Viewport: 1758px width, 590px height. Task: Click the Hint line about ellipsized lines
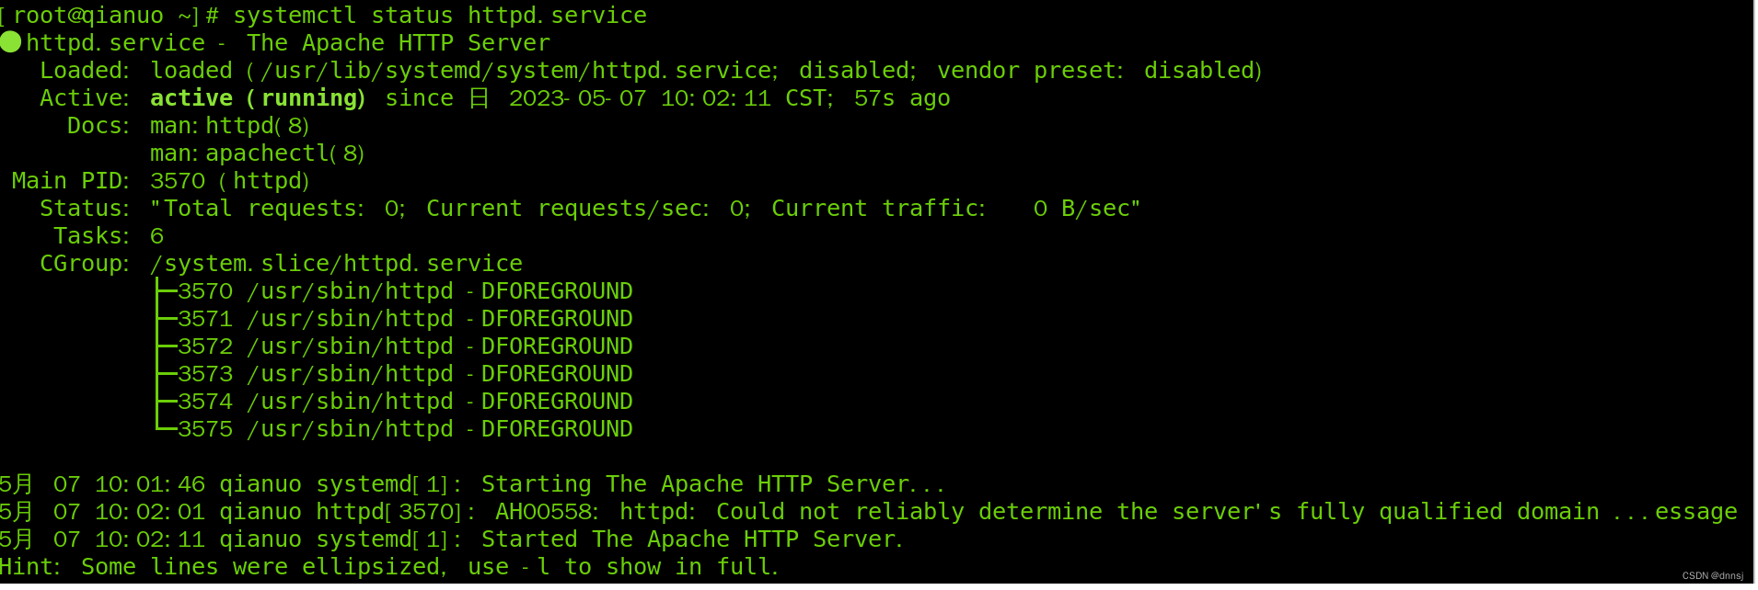click(389, 567)
